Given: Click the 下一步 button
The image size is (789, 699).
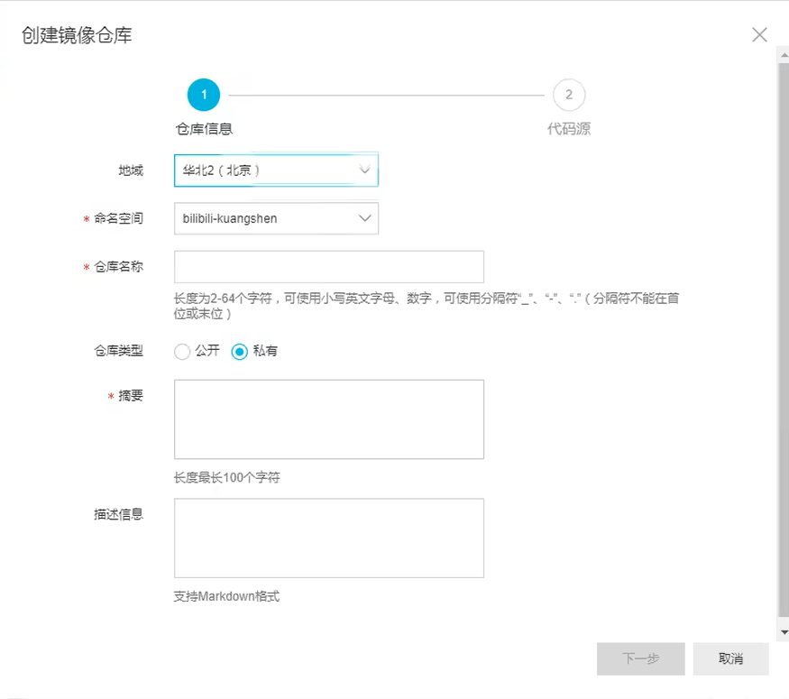Looking at the screenshot, I should pyautogui.click(x=640, y=658).
